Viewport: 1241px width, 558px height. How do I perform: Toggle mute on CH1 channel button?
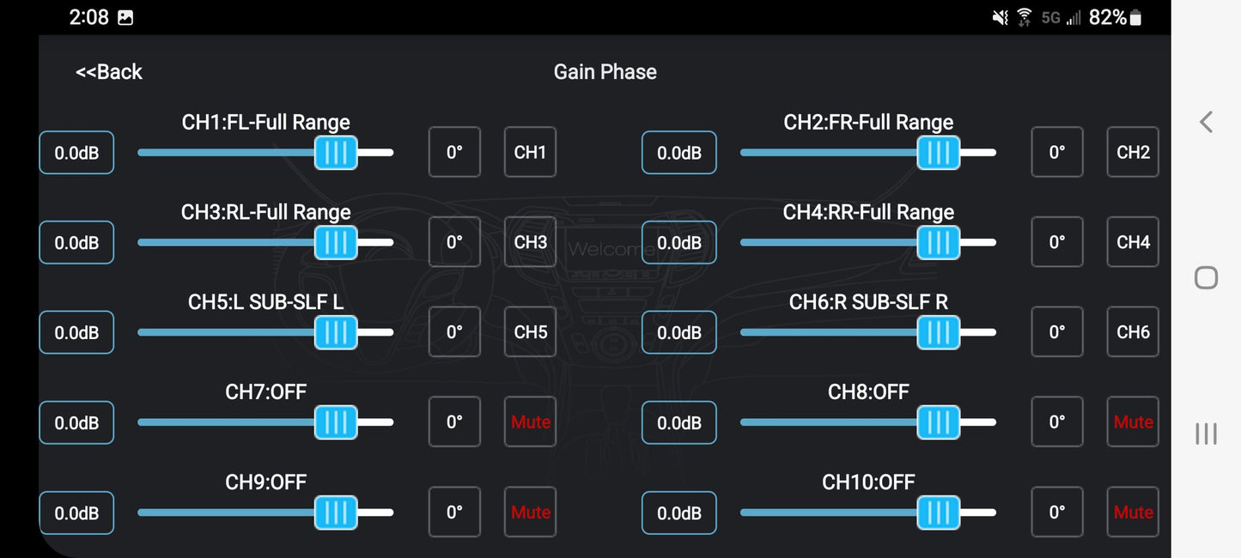(x=530, y=152)
